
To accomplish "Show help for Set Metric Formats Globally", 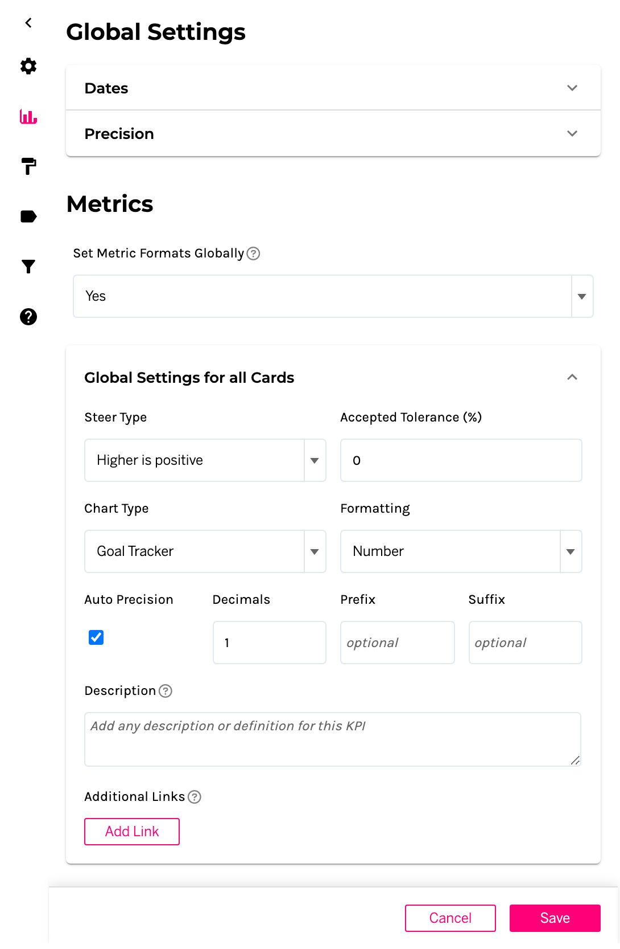I will click(254, 253).
